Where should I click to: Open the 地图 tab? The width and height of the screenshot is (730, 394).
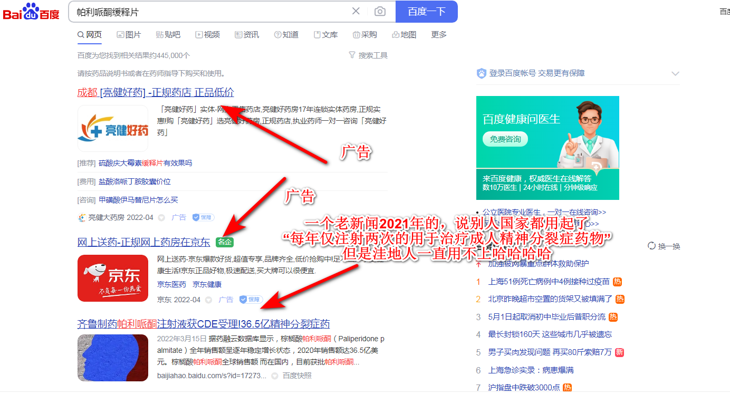point(405,35)
